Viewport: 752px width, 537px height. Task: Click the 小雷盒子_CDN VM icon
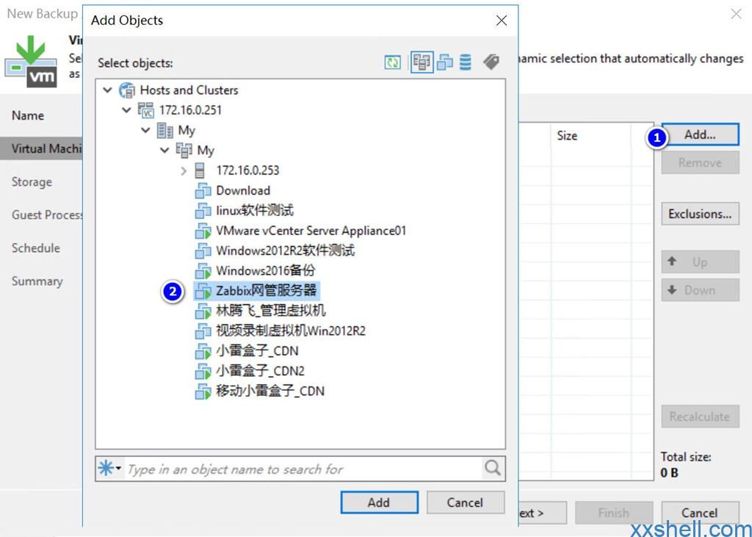pos(203,351)
